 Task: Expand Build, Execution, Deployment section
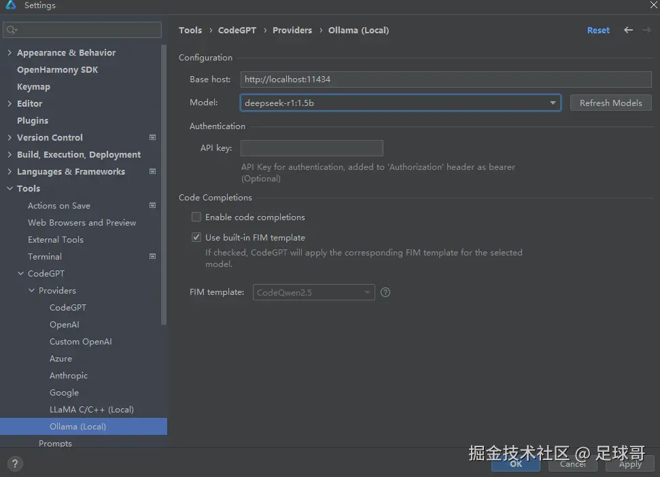[x=10, y=154]
